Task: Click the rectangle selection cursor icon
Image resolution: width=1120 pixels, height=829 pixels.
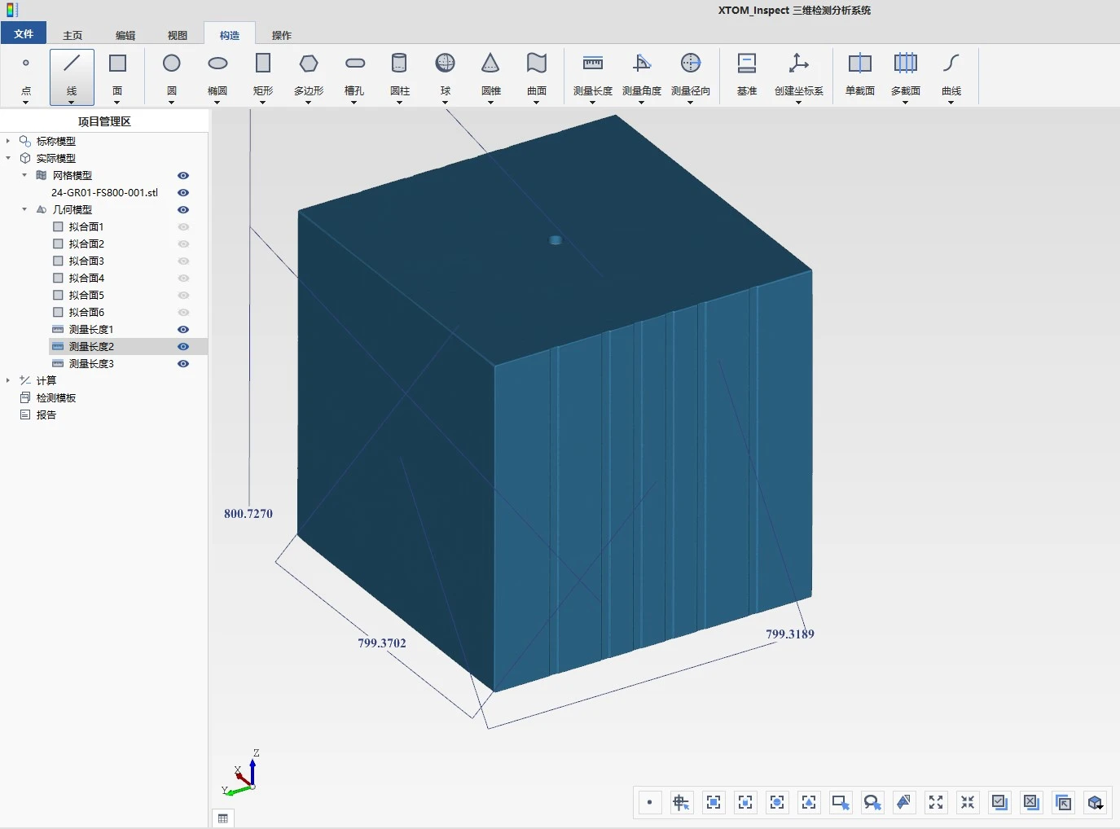Action: coord(841,802)
